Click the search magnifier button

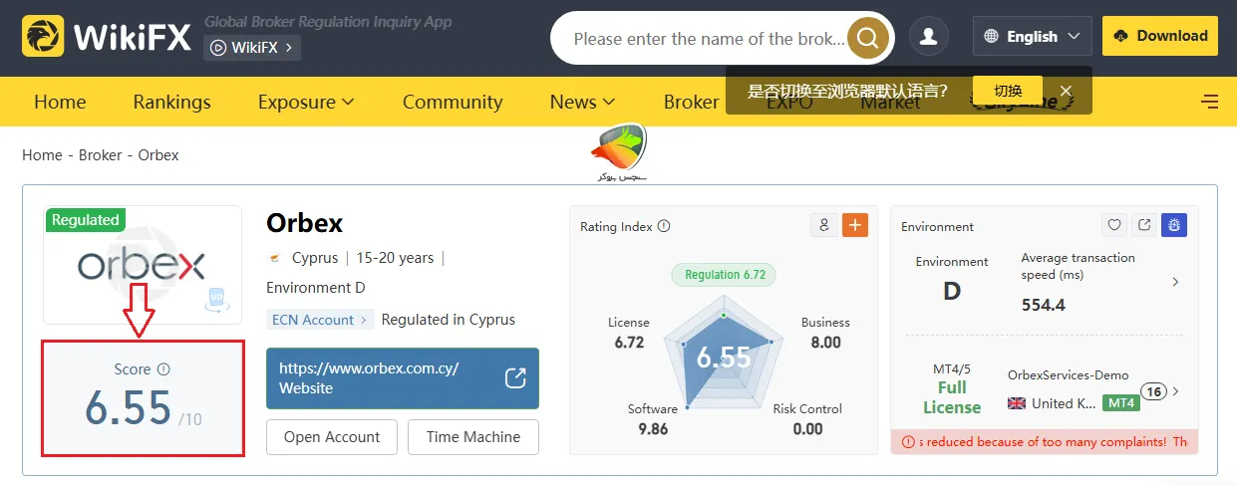point(867,39)
